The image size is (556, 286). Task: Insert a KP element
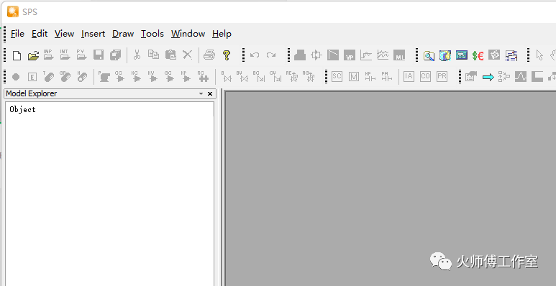click(x=186, y=76)
